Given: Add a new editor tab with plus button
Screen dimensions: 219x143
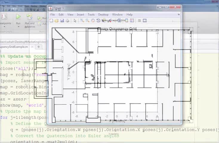Looking at the screenshot, I should pyautogui.click(x=39, y=47).
